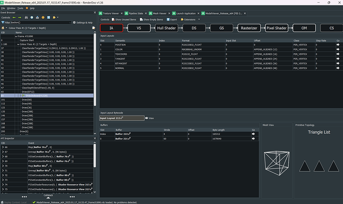Toggle Show Empty Items

152,20
